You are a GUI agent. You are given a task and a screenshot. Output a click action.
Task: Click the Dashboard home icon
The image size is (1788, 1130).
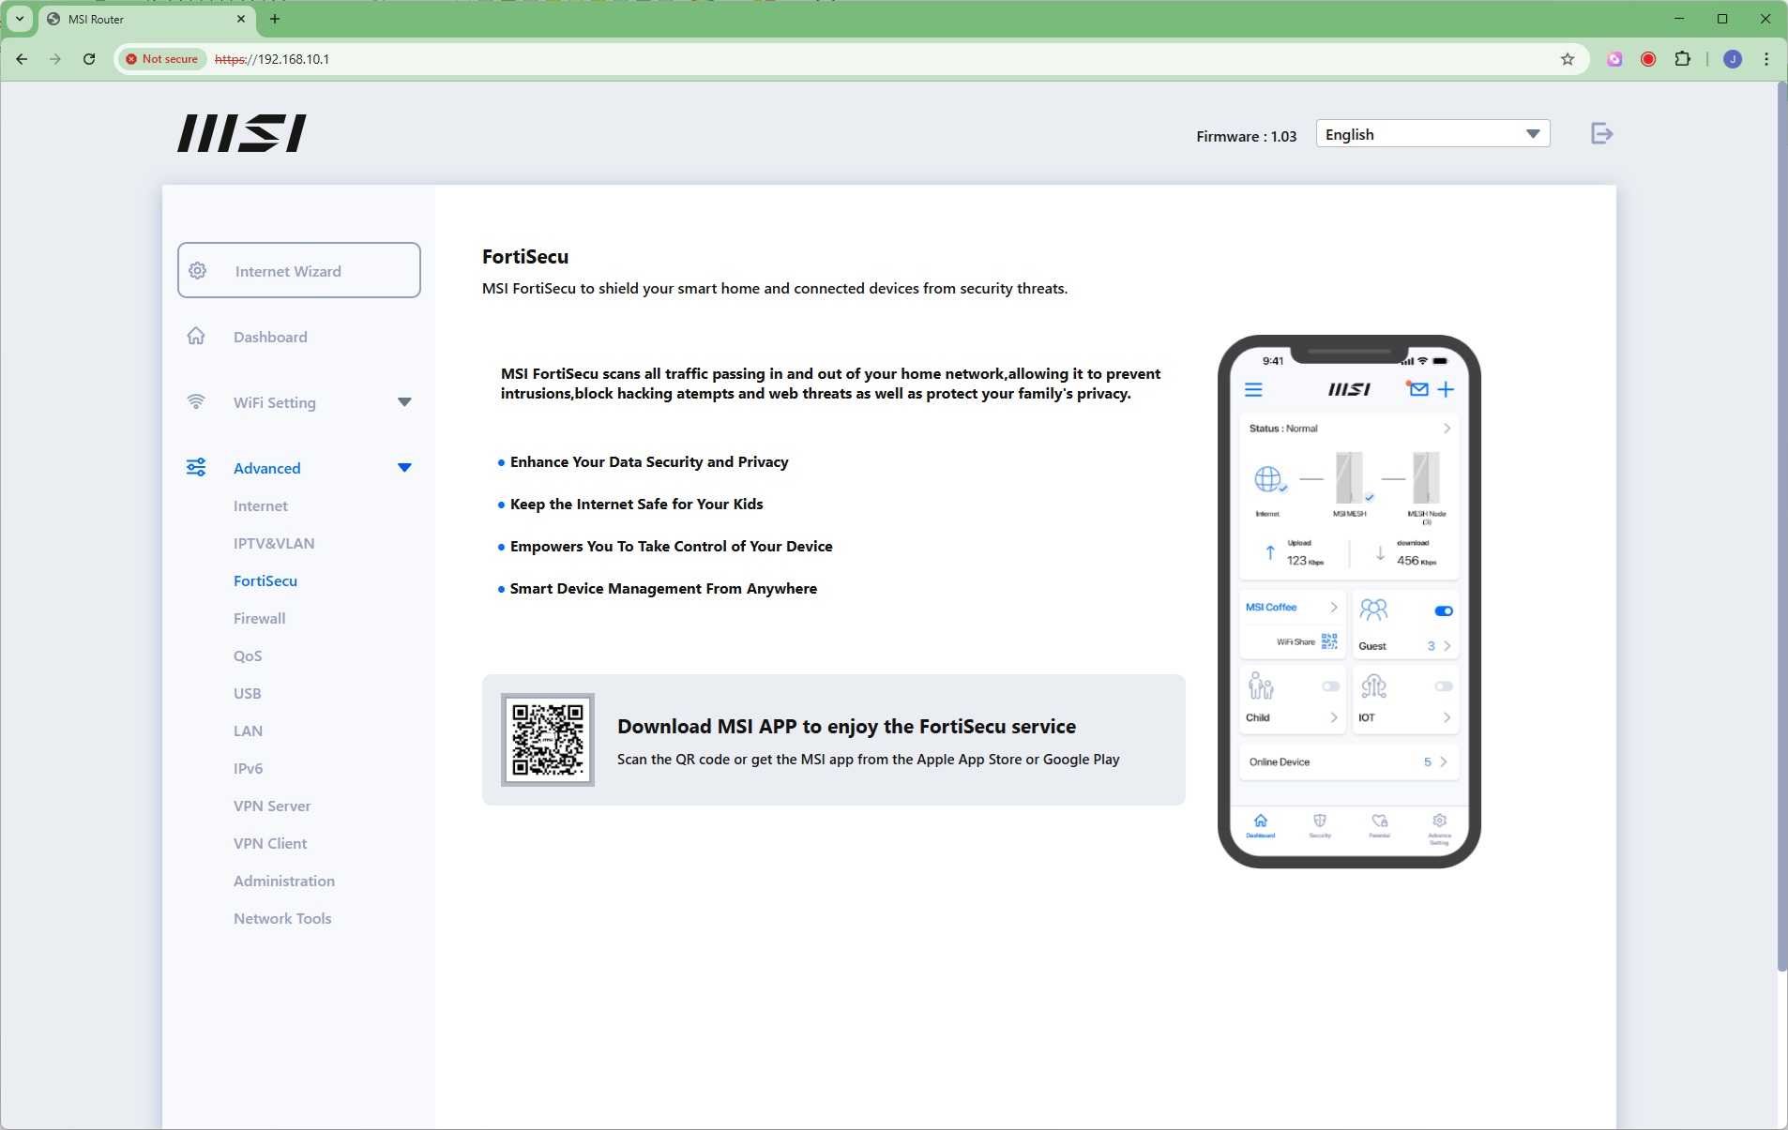click(196, 337)
